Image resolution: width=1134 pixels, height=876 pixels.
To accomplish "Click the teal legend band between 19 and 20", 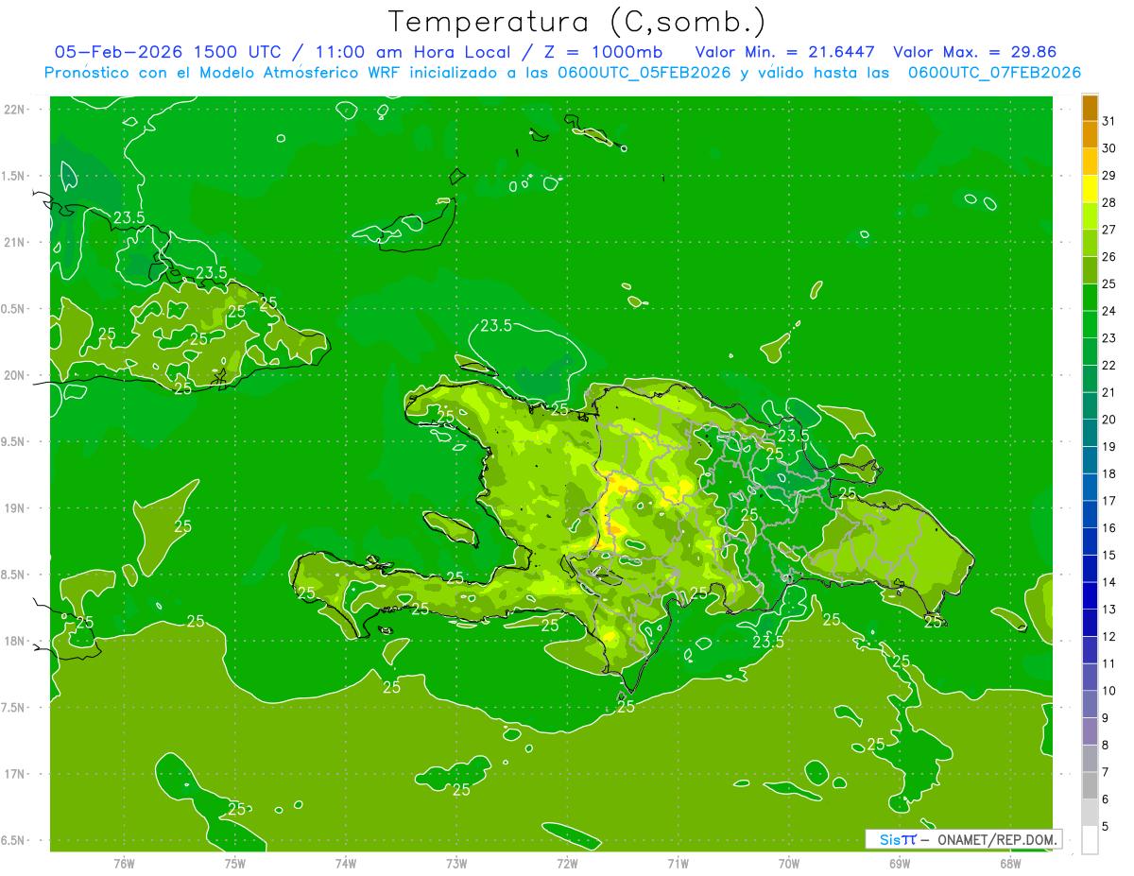I will 1090,433.
